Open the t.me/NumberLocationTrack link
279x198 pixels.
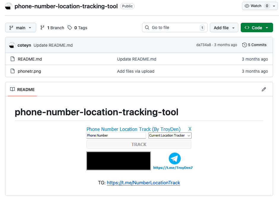click(143, 183)
